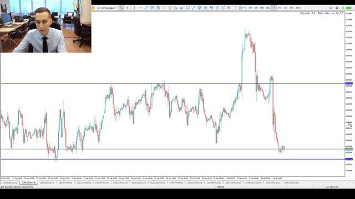Click the 14.24 ms ping indicator
The image size is (355, 199).
pos(332,187)
